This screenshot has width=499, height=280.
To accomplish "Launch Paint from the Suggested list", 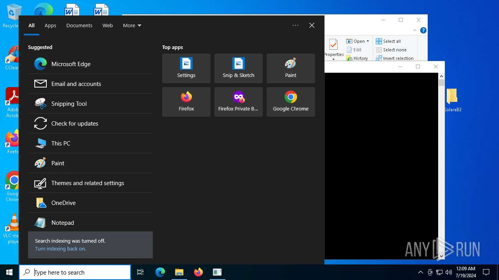I will 90,163.
